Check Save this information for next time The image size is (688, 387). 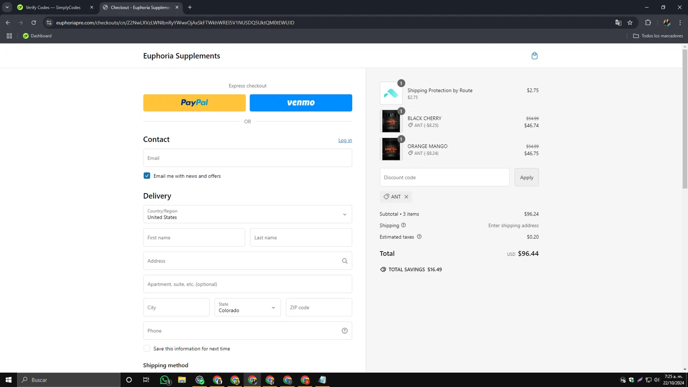[147, 348]
